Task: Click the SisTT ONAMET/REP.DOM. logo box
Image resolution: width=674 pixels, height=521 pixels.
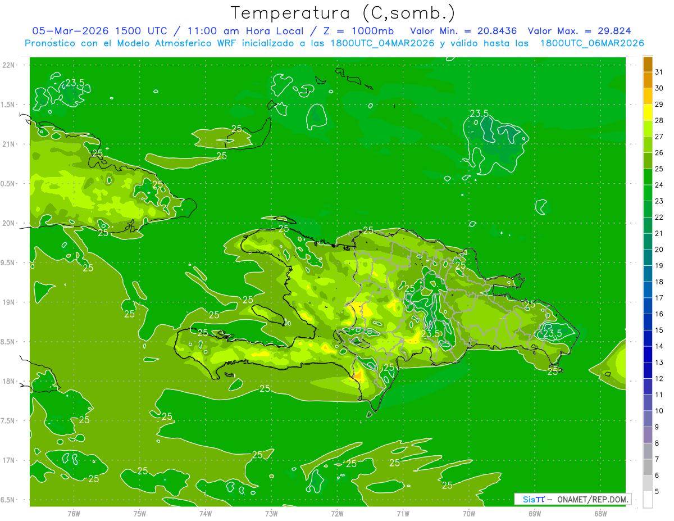Action: (572, 499)
